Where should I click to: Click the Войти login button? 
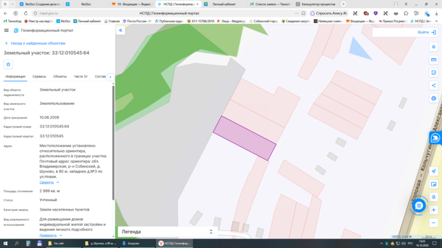[427, 32]
